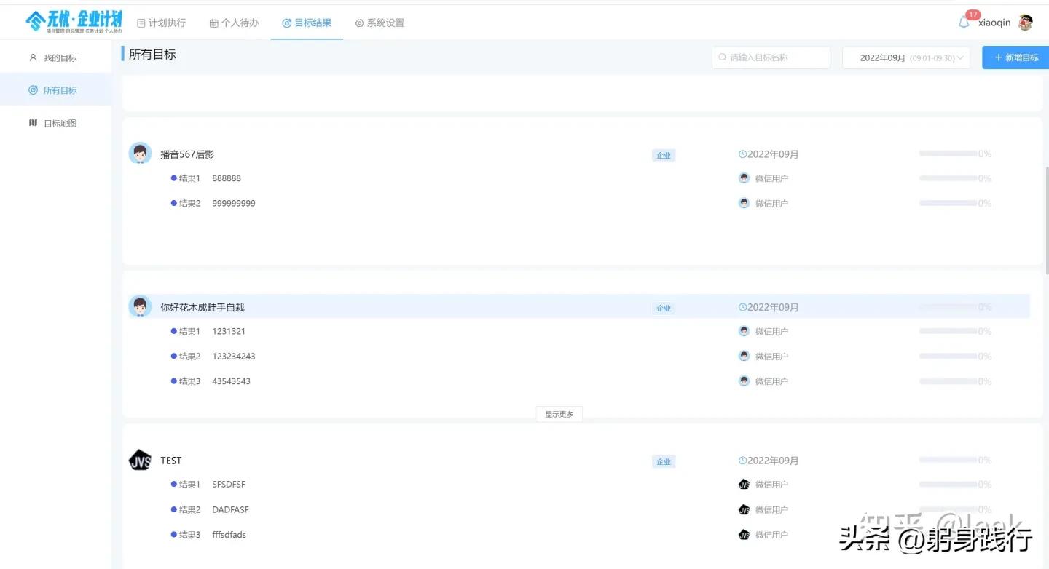Click avatar of the 播音567后影 goal
The height and width of the screenshot is (569, 1049).
[x=140, y=154]
